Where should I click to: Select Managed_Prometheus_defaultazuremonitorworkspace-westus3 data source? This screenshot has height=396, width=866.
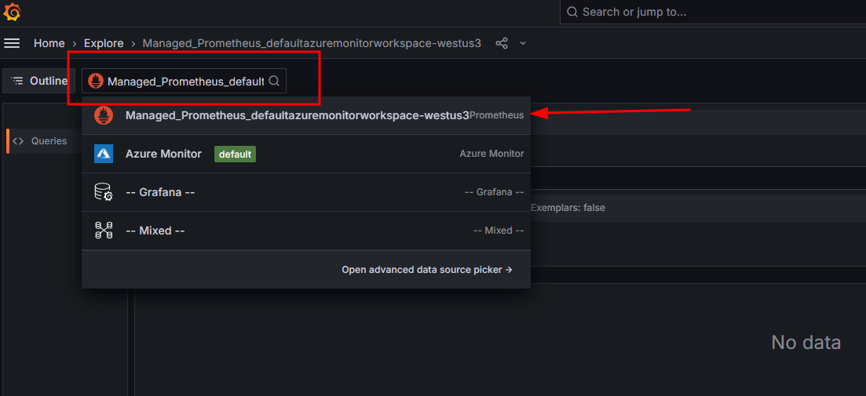pos(306,115)
